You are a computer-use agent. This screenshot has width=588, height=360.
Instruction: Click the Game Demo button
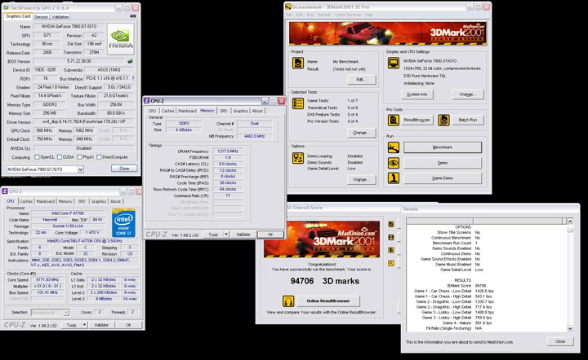click(x=443, y=178)
